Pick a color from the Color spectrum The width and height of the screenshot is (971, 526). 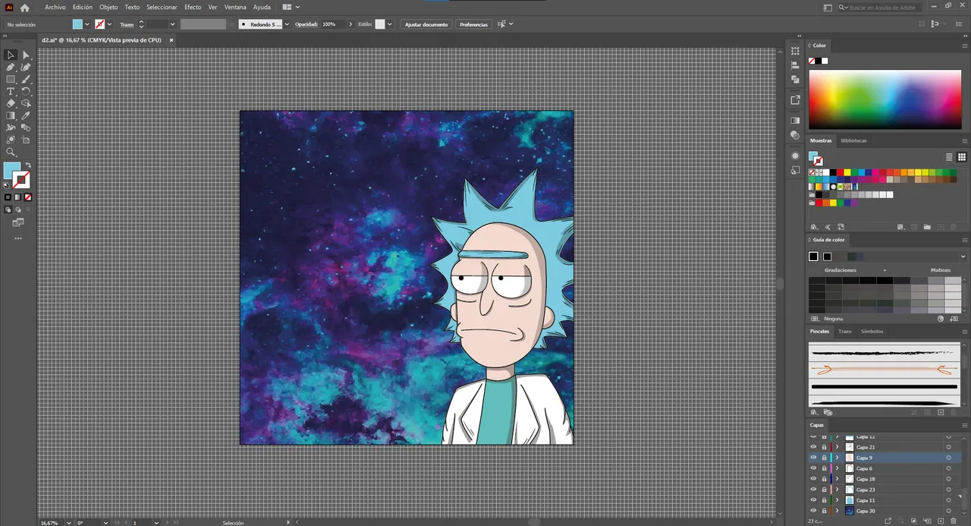click(885, 99)
